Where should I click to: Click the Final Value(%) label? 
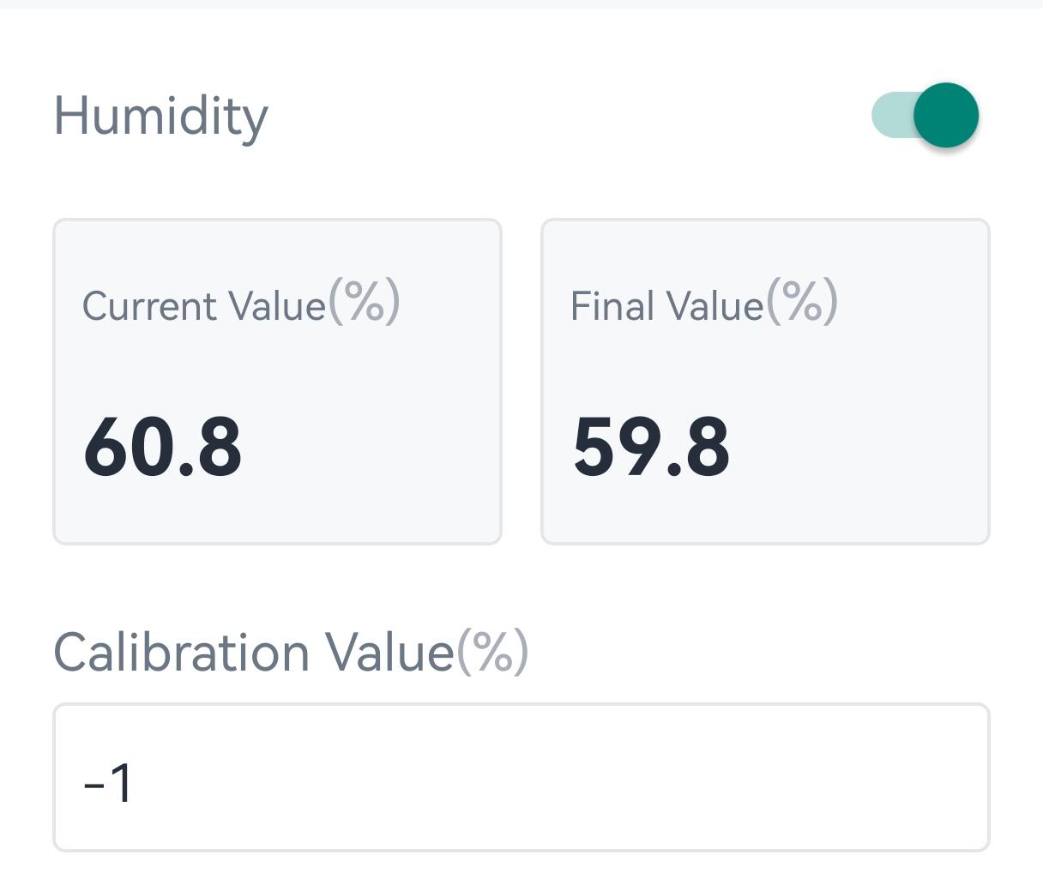coord(666,306)
